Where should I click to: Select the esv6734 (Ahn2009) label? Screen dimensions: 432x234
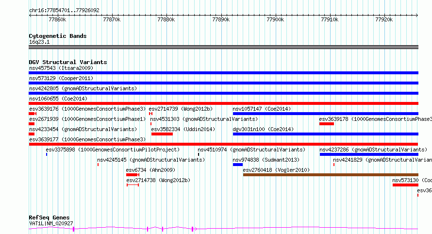pos(150,170)
